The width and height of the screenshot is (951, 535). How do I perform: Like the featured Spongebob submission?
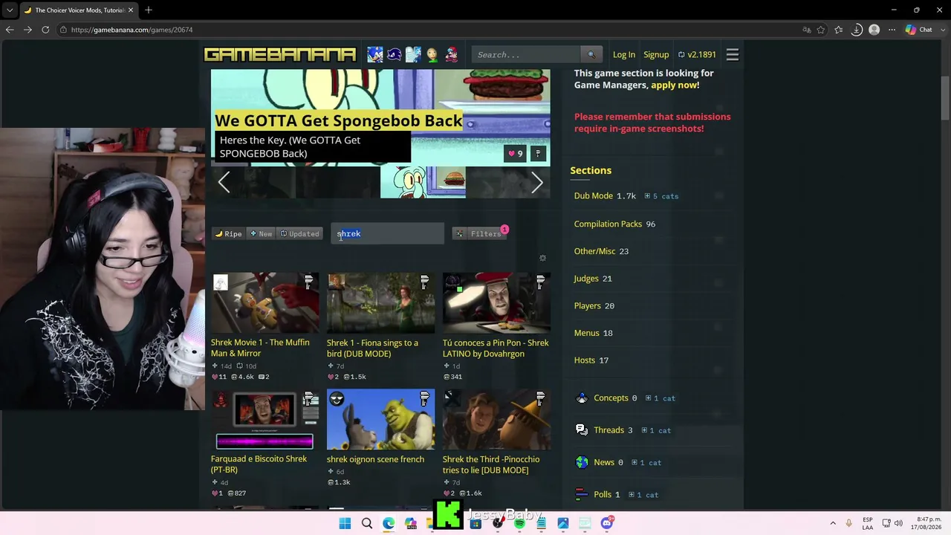click(515, 154)
